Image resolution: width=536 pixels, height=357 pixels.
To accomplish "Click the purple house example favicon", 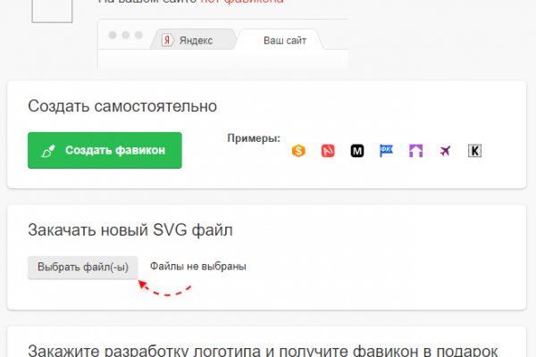I will tap(416, 151).
